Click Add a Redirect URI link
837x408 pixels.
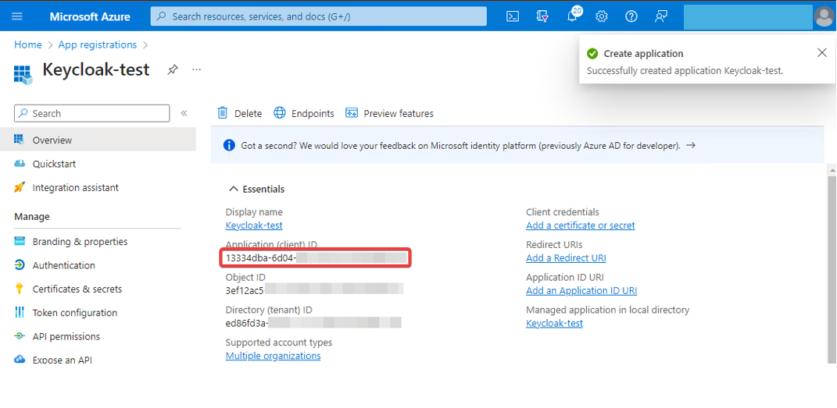[x=566, y=257]
